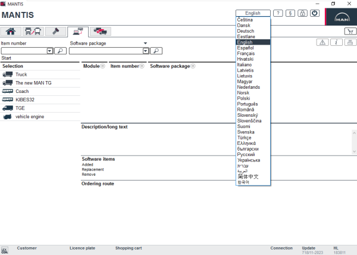Open the legal paragraph symbol button
Viewport: 357px width, 255px height.
click(290, 13)
